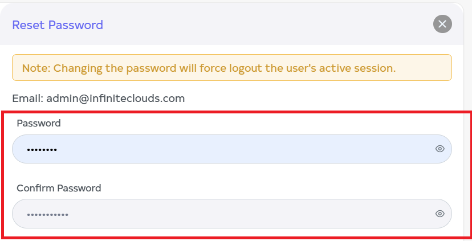Click the "Confirm Password" field label
Viewport: 472px width, 241px height.
59,188
